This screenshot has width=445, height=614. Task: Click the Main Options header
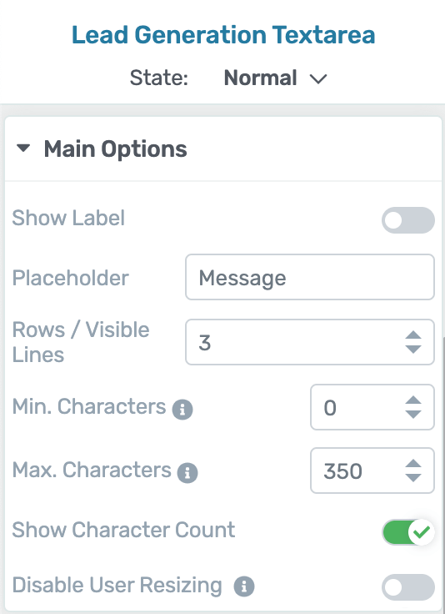[223, 148]
